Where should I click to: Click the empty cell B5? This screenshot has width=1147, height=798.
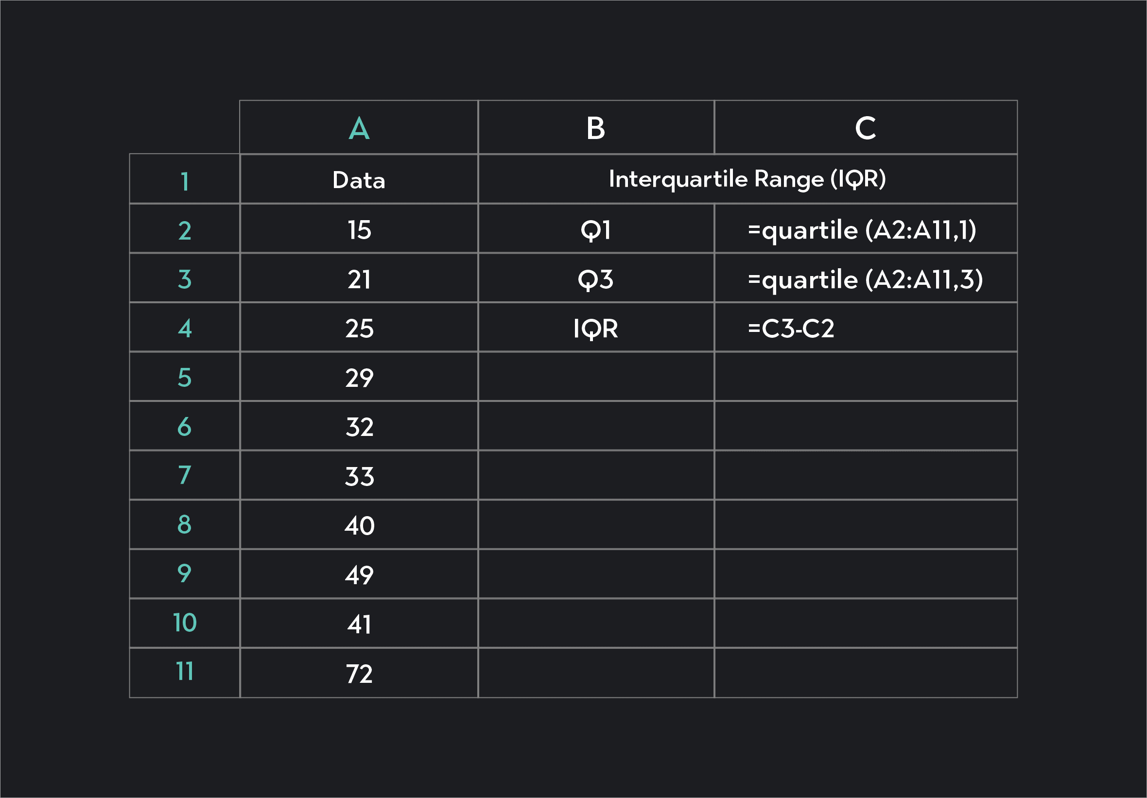tap(596, 378)
